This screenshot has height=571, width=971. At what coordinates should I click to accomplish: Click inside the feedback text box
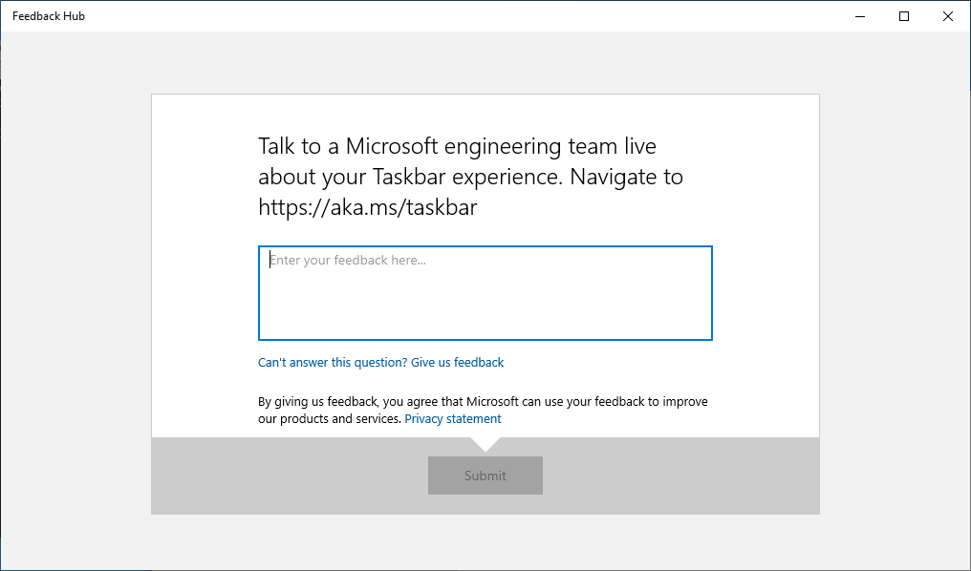[485, 291]
